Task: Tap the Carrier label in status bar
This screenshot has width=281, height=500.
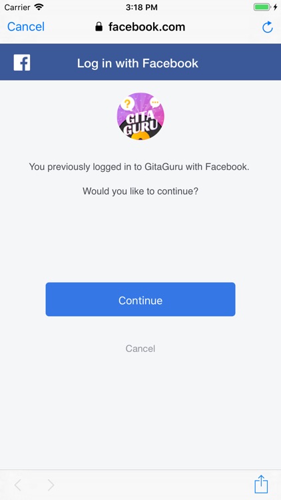Action: coord(17,7)
